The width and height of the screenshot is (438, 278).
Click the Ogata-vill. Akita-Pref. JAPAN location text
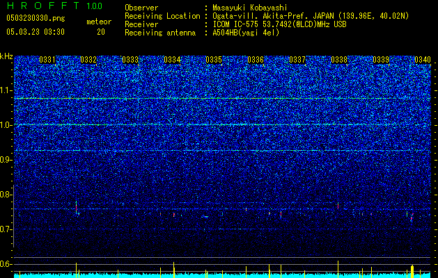coord(311,16)
